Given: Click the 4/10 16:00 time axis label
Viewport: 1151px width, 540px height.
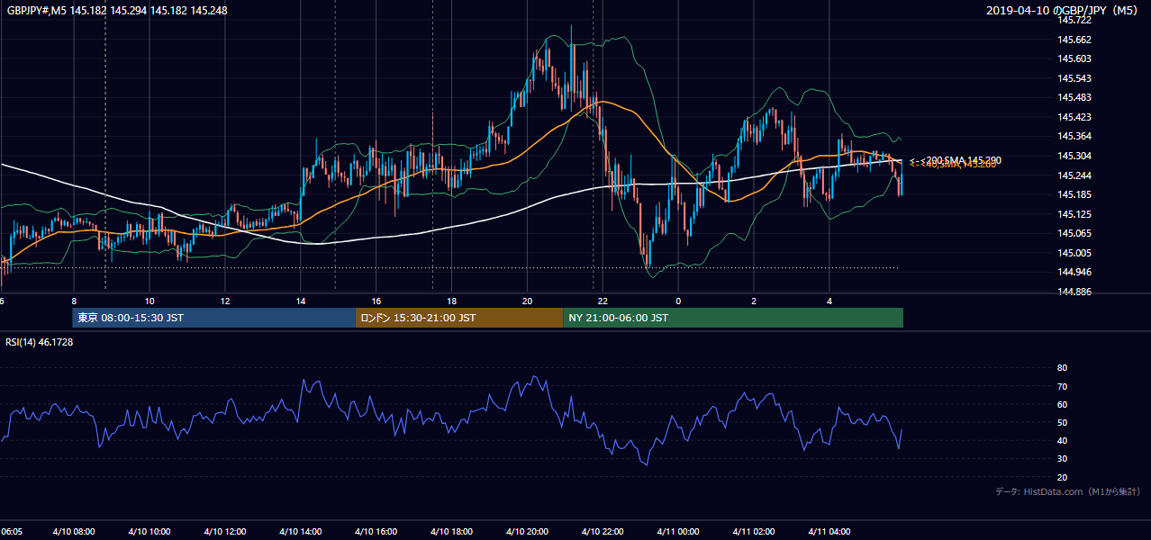Looking at the screenshot, I should [x=376, y=531].
